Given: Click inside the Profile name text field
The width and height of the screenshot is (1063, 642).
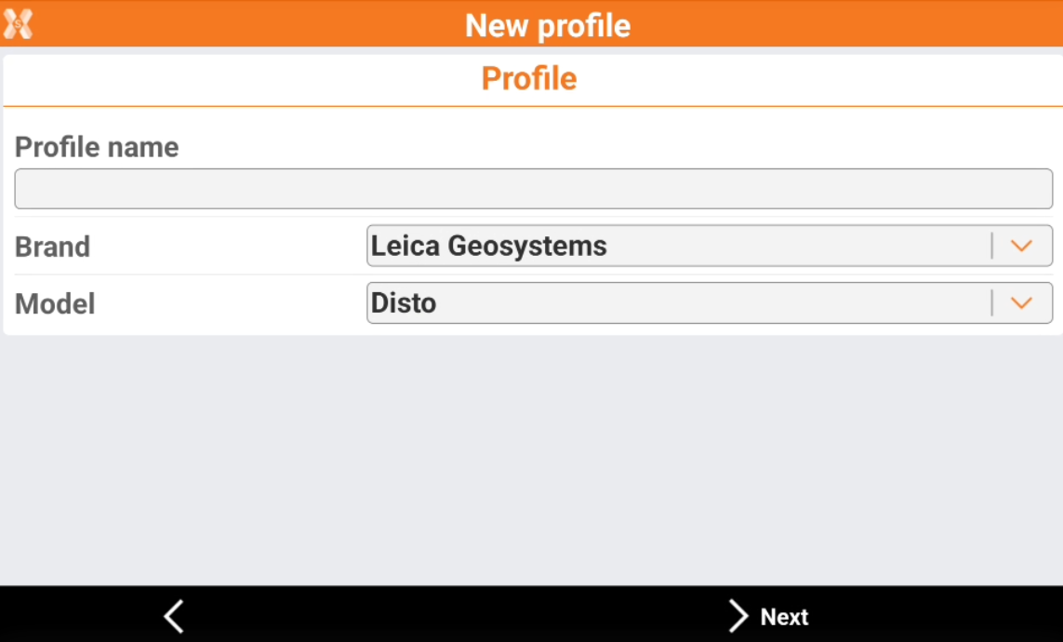Looking at the screenshot, I should point(533,189).
